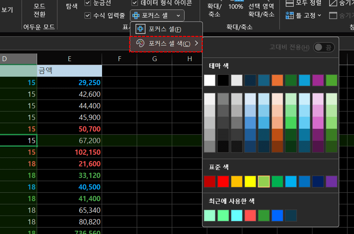Screen dimensions: 354x234
Task: Click the 모두 정렬 arrange all icon
Action: point(290,3)
